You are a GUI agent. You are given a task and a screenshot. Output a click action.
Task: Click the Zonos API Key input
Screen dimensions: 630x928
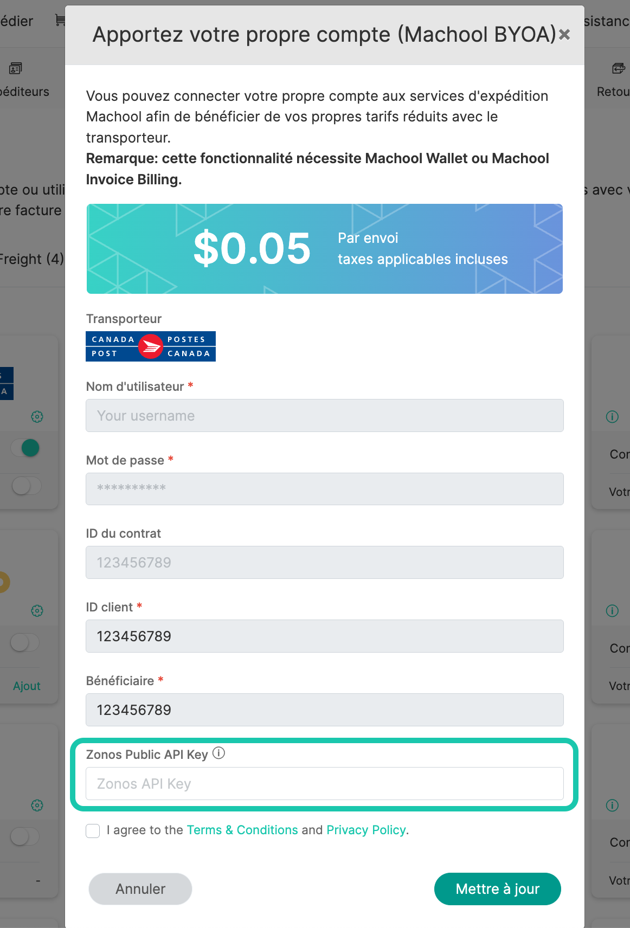[324, 784]
